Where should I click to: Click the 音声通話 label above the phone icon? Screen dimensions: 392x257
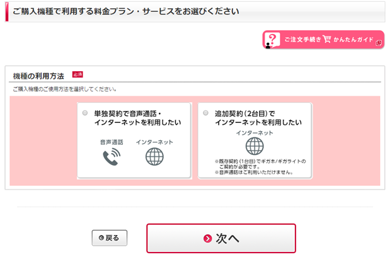tap(112, 142)
